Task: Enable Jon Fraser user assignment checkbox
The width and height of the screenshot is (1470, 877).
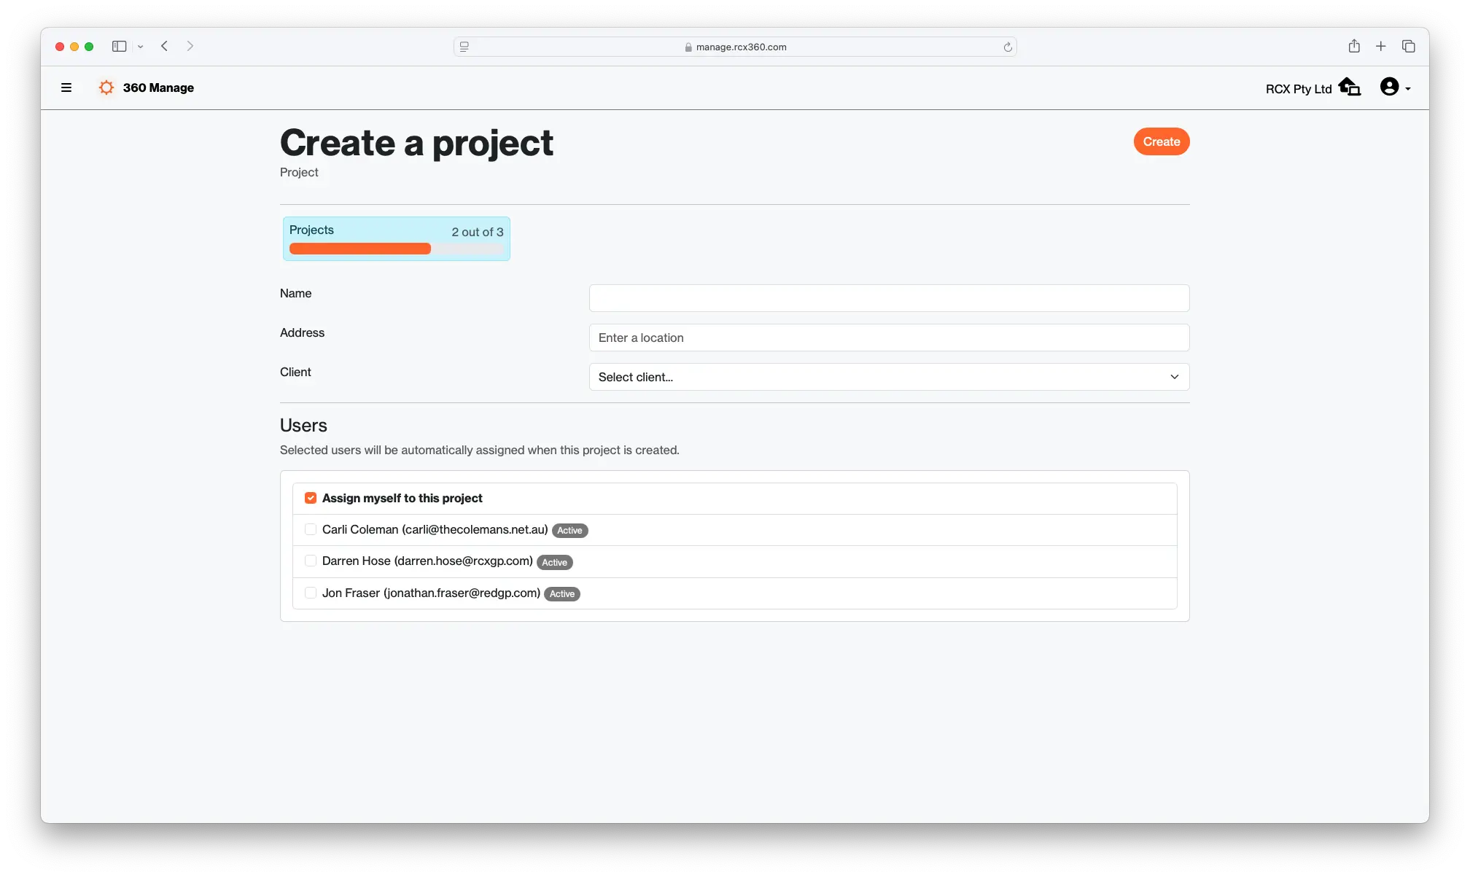Action: pos(310,593)
